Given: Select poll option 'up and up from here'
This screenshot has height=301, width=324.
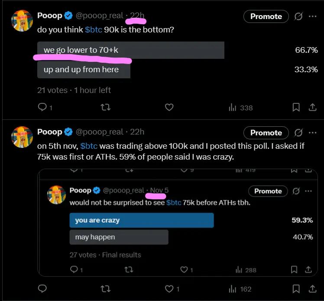Looking at the screenshot, I should [x=84, y=70].
